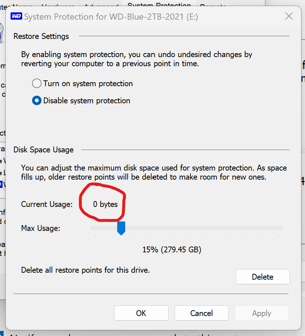
Task: Click the circled 0 bytes usage value
Action: tap(105, 204)
